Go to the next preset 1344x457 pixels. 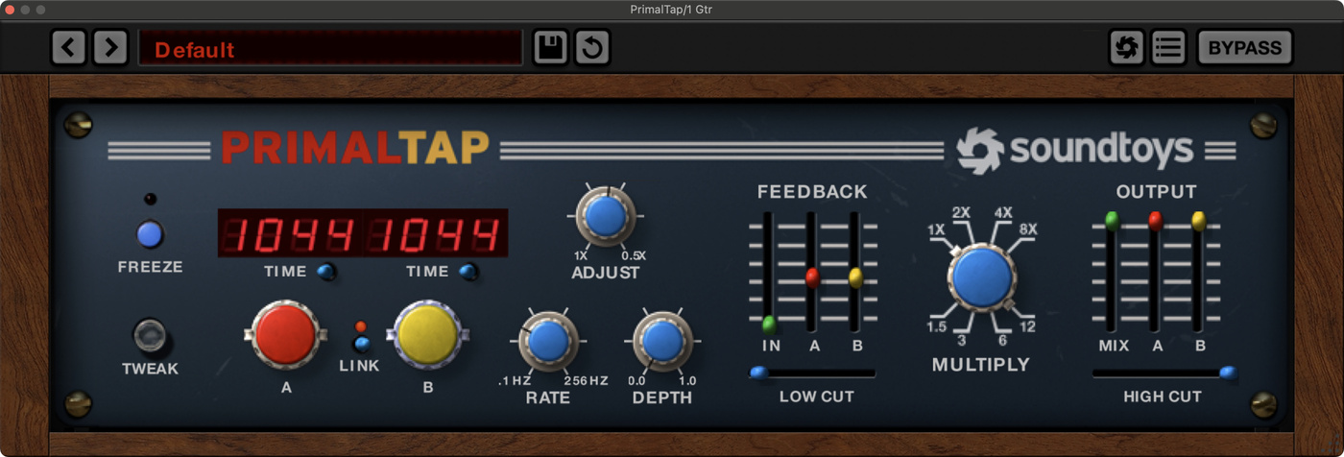point(110,47)
